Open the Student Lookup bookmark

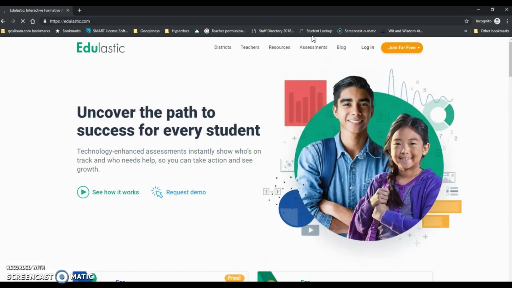click(x=316, y=31)
